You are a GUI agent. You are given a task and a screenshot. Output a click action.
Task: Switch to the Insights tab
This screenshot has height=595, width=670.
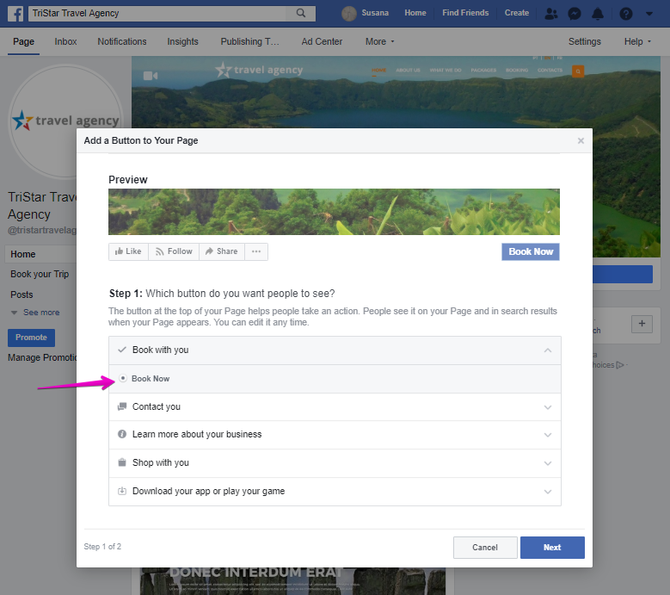pyautogui.click(x=182, y=41)
